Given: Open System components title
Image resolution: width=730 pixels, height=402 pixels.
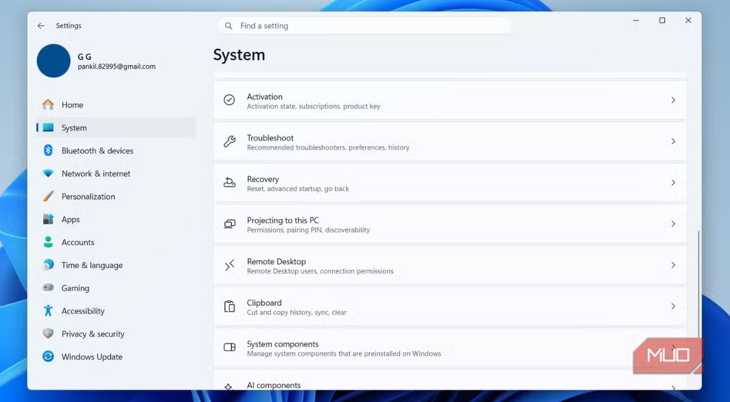Looking at the screenshot, I should tap(283, 344).
